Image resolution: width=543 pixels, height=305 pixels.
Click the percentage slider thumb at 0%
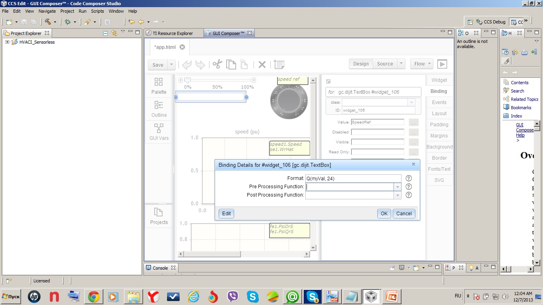(x=188, y=80)
